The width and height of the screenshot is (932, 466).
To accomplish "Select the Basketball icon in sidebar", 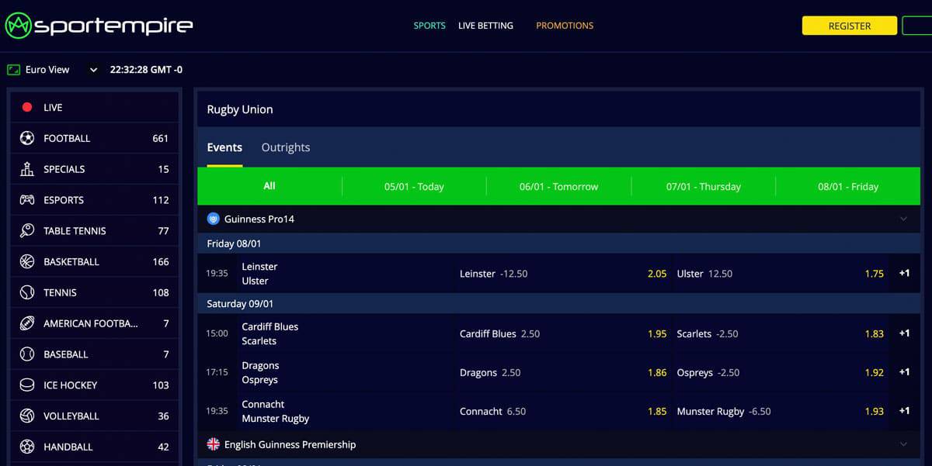I will [27, 261].
